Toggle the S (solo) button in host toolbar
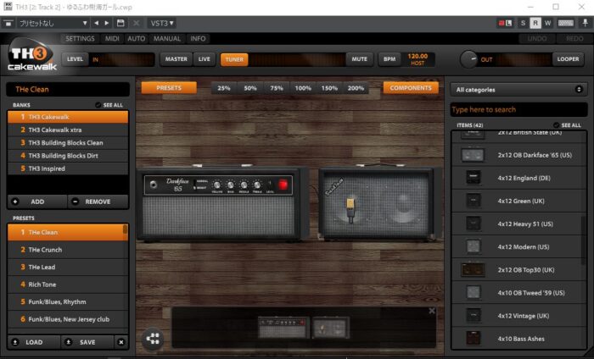The image size is (594, 359). pyautogui.click(x=523, y=23)
